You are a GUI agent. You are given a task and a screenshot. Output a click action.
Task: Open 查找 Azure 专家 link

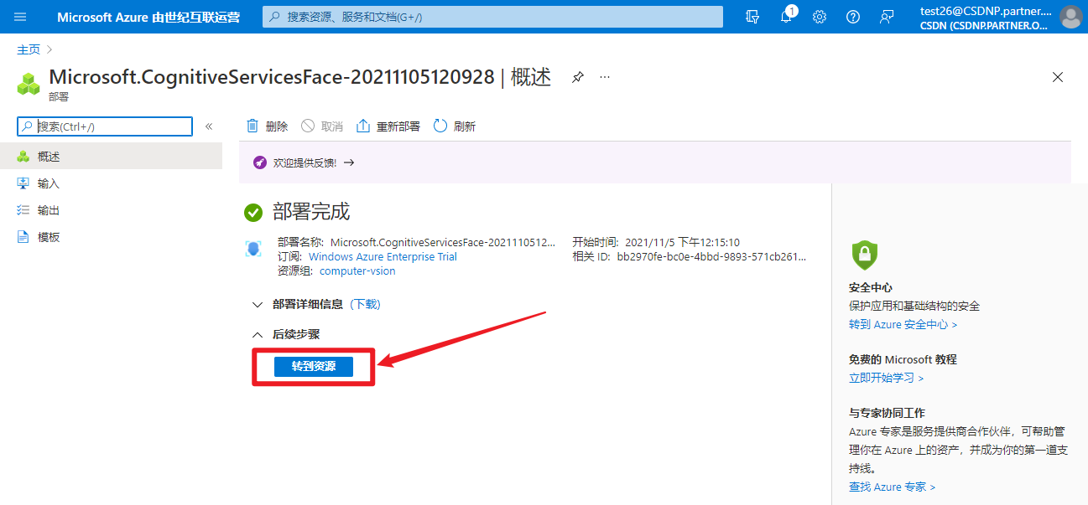892,487
